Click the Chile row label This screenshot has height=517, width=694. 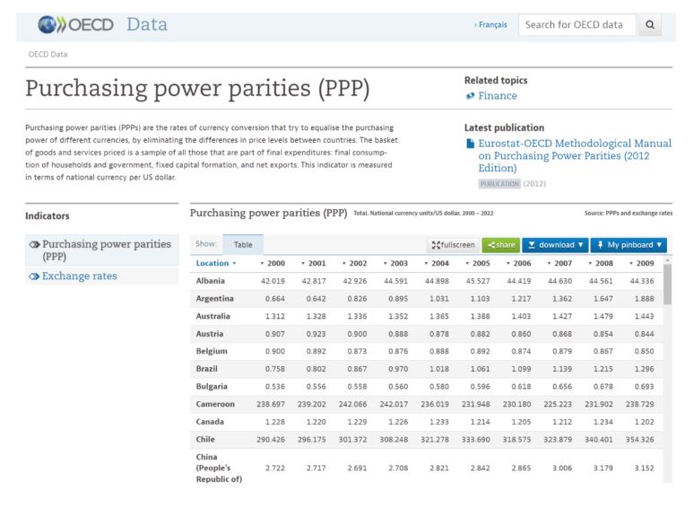click(x=205, y=440)
